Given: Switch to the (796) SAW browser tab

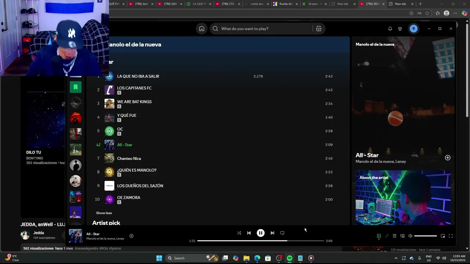Looking at the screenshot, I should pos(170,4).
